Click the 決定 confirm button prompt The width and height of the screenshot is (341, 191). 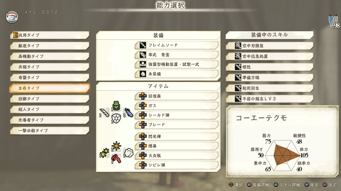pos(330,185)
